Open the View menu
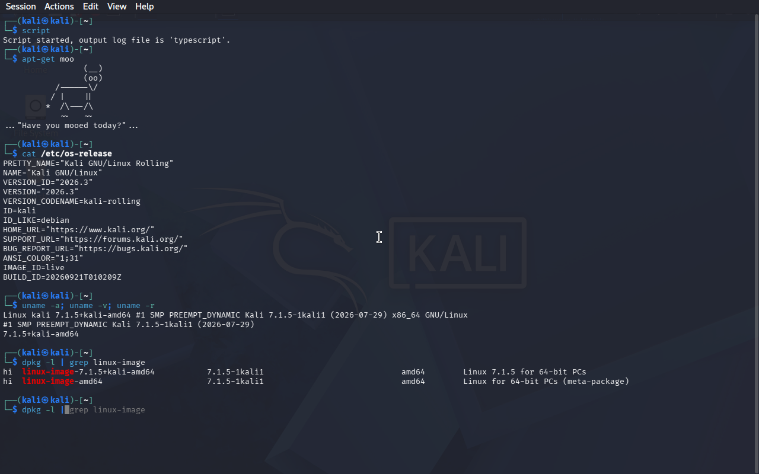Viewport: 759px width, 474px height. tap(117, 7)
